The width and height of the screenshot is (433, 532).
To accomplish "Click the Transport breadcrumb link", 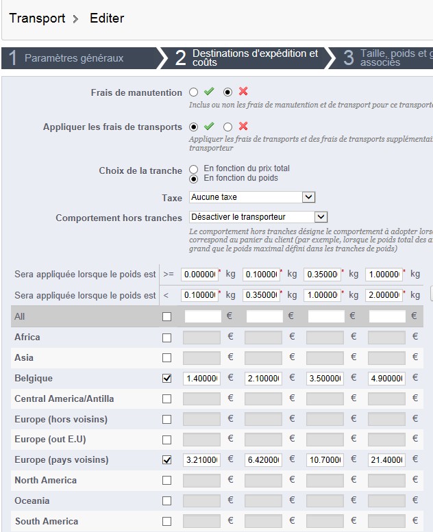I will coord(38,18).
